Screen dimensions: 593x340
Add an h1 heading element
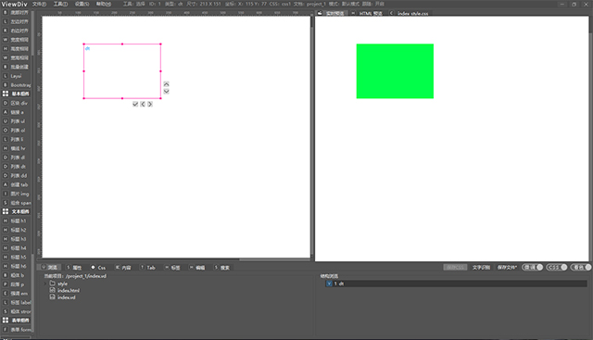coord(16,220)
